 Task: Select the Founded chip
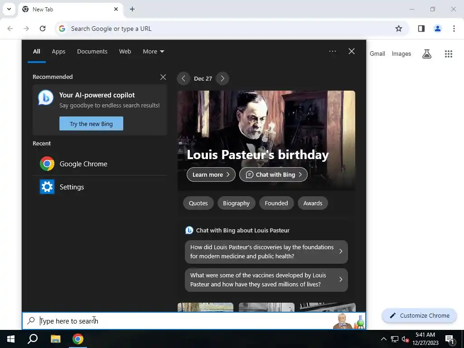pos(276,203)
